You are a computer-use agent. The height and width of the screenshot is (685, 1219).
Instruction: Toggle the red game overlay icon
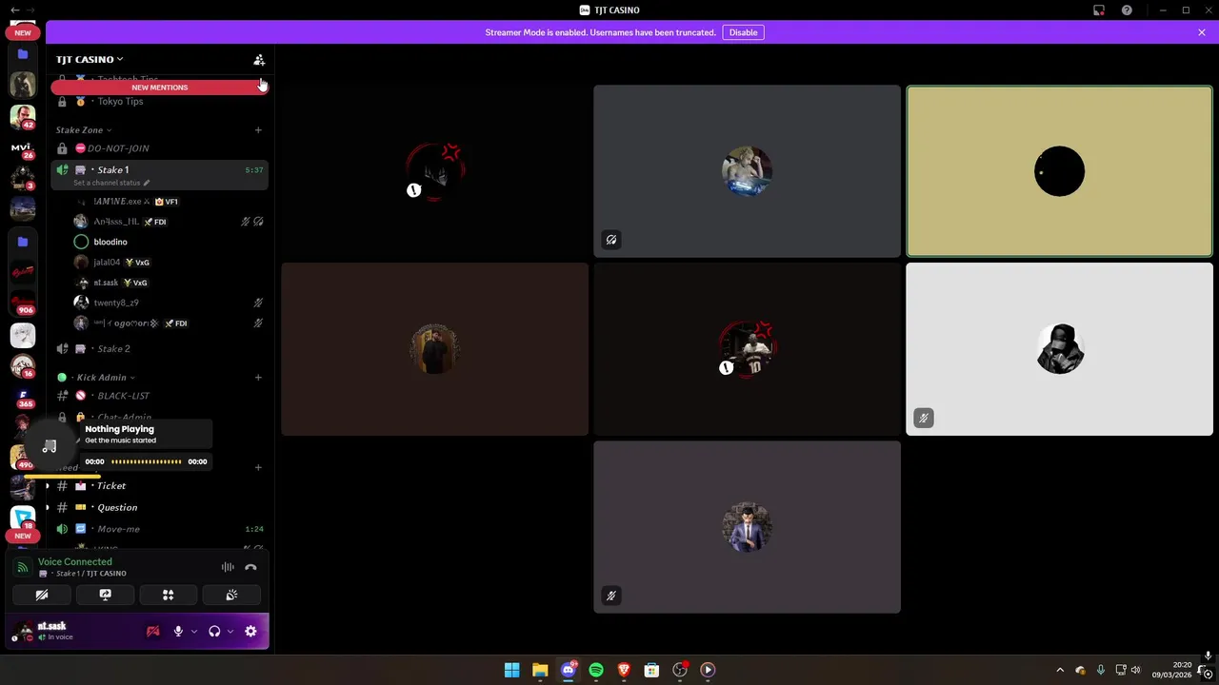[152, 631]
